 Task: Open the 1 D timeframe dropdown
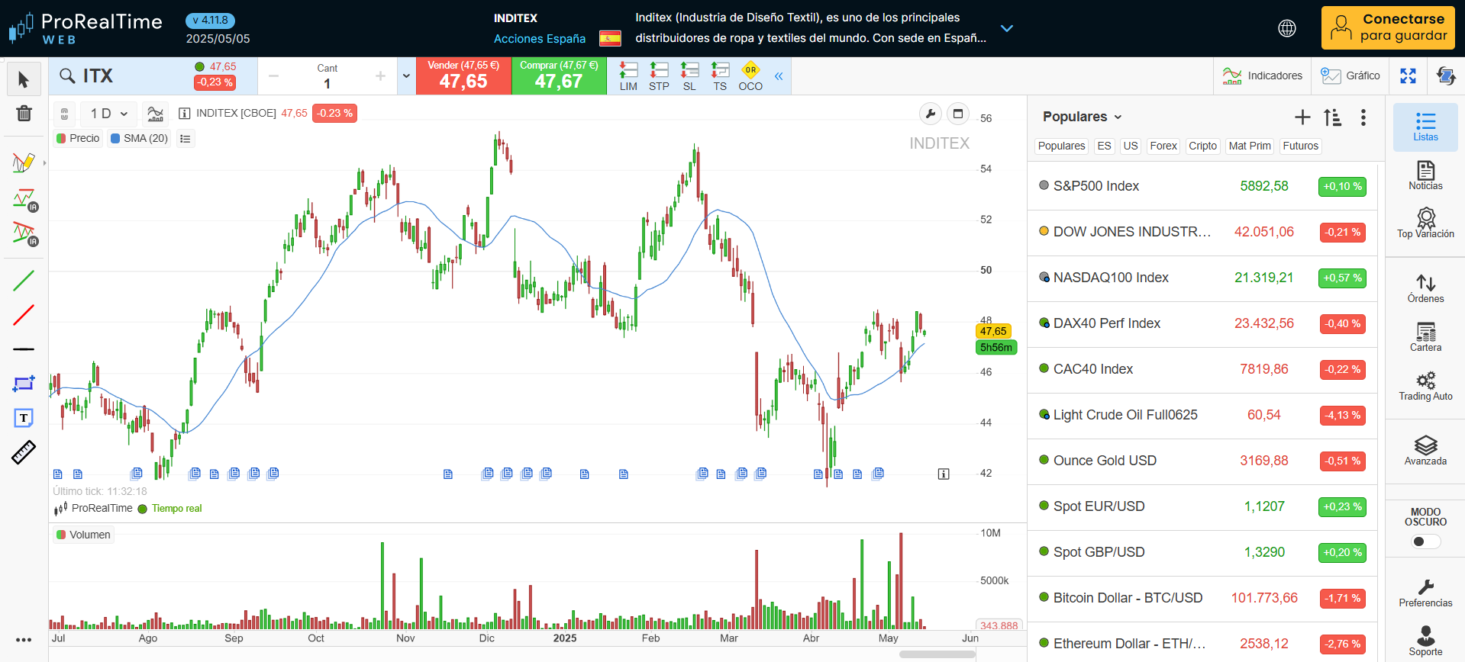[x=108, y=114]
